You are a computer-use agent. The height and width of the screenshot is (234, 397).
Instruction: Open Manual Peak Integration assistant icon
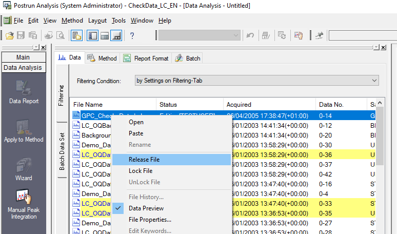click(x=24, y=204)
